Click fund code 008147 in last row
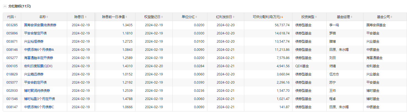This screenshot has width=407, height=112. click(x=12, y=107)
